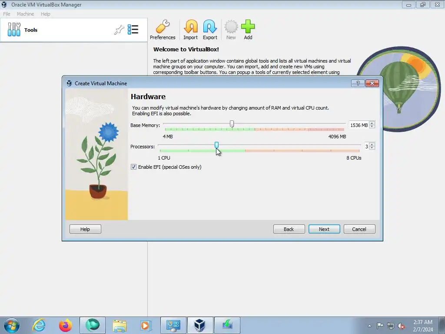Image resolution: width=445 pixels, height=334 pixels.
Task: Toggle the Enable EFI checkbox
Action: pos(133,167)
